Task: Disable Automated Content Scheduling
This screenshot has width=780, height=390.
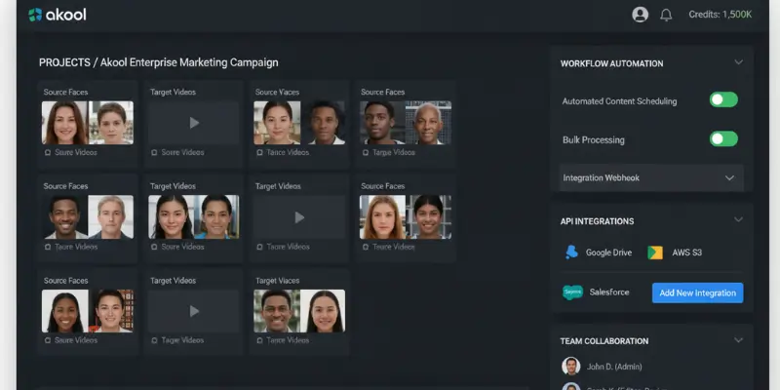Action: tap(723, 99)
